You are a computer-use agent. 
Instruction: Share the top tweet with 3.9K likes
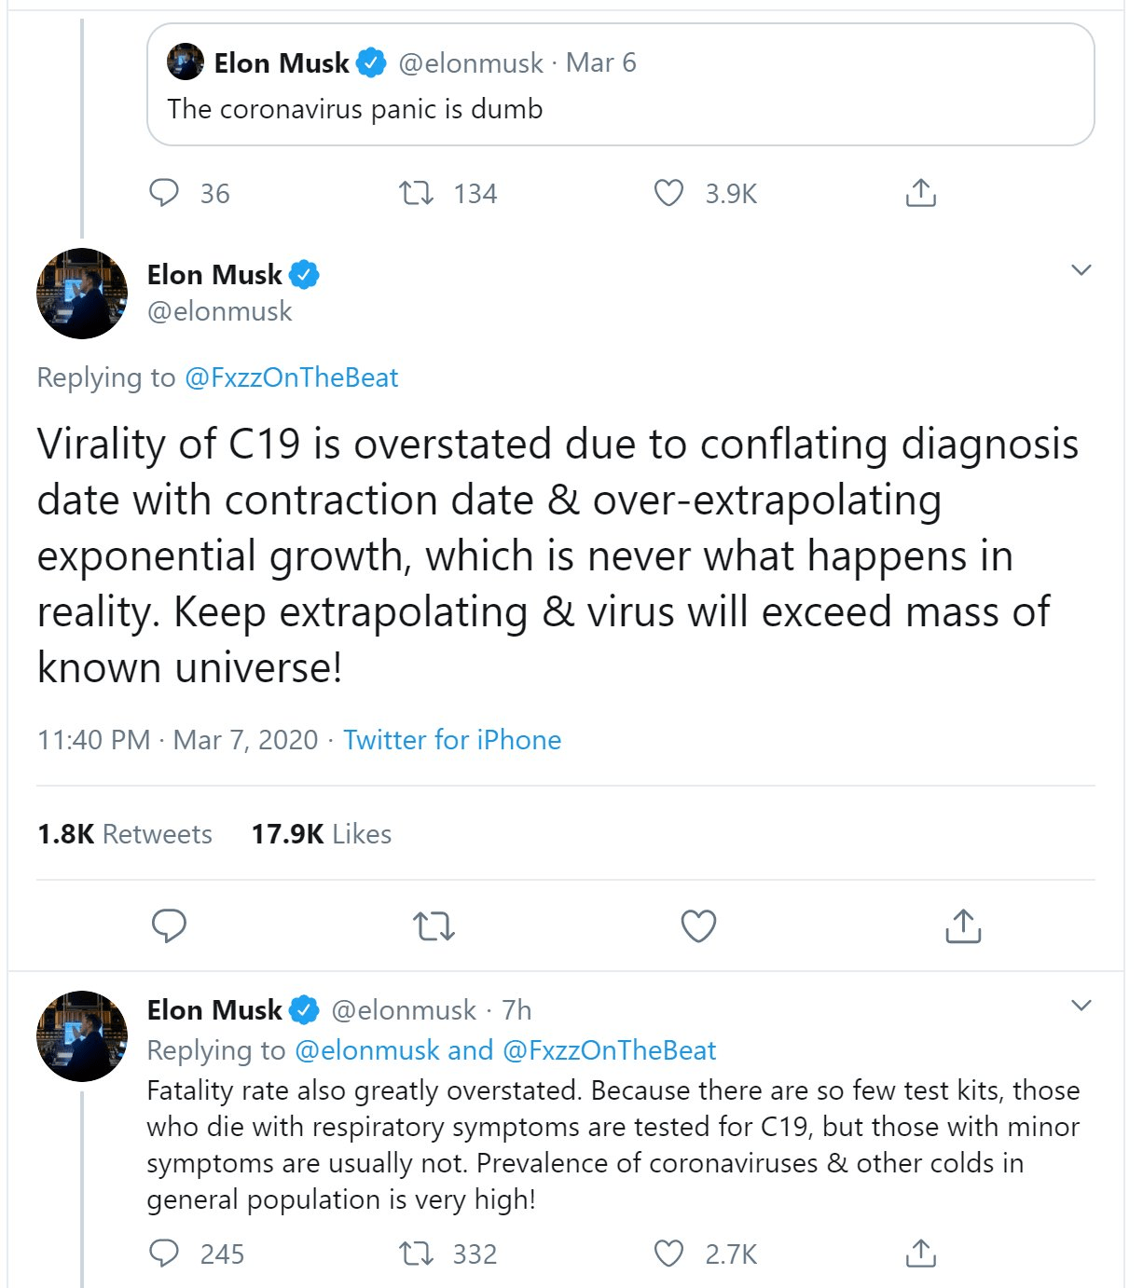coord(920,193)
